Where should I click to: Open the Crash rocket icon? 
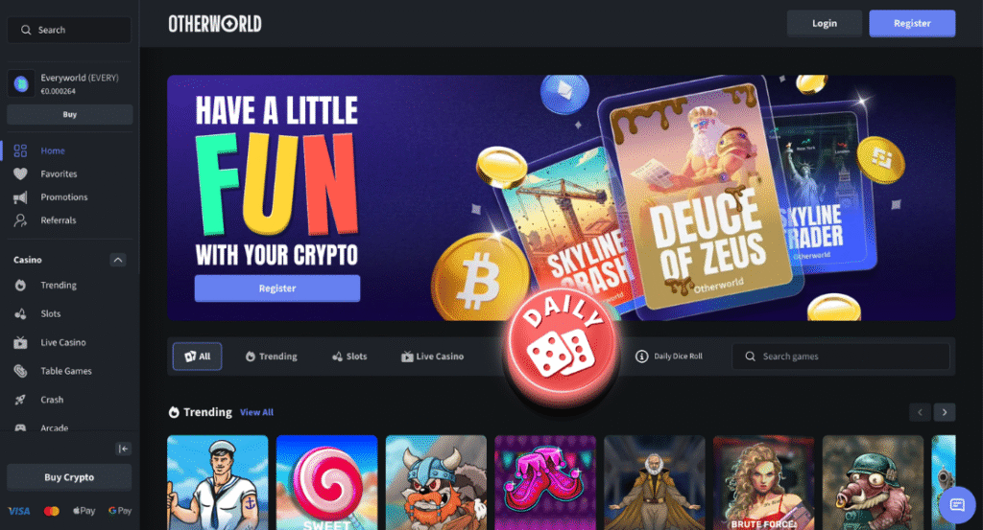tap(21, 400)
